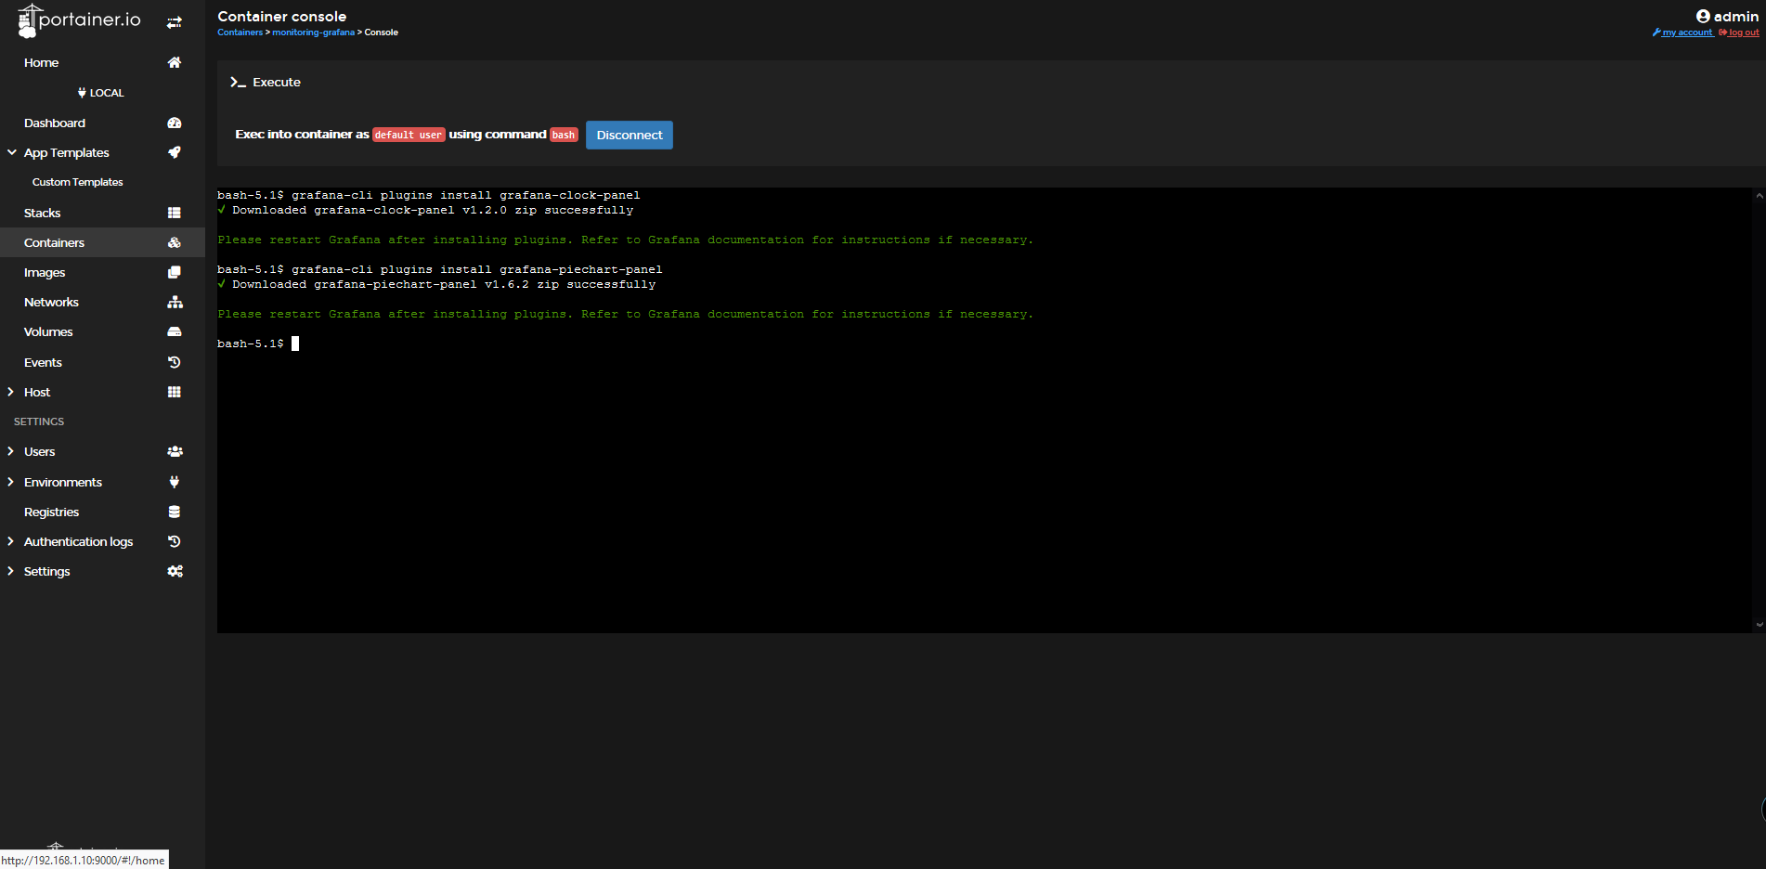Screen dimensions: 1766x869
Task: Click the Users group icon
Action: pyautogui.click(x=175, y=451)
